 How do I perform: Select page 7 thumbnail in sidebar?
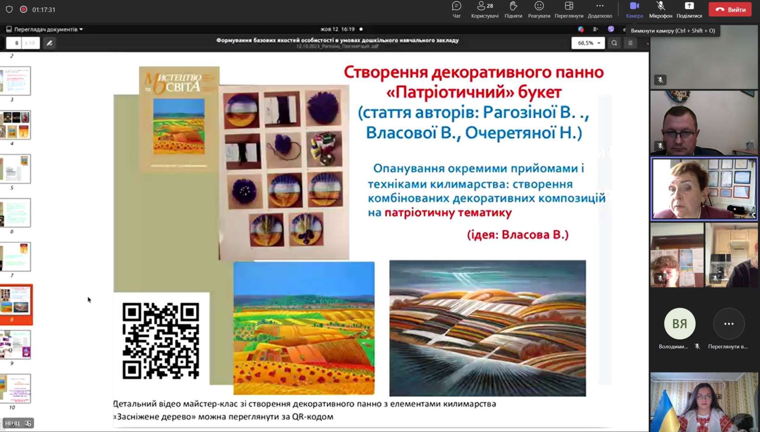click(15, 256)
